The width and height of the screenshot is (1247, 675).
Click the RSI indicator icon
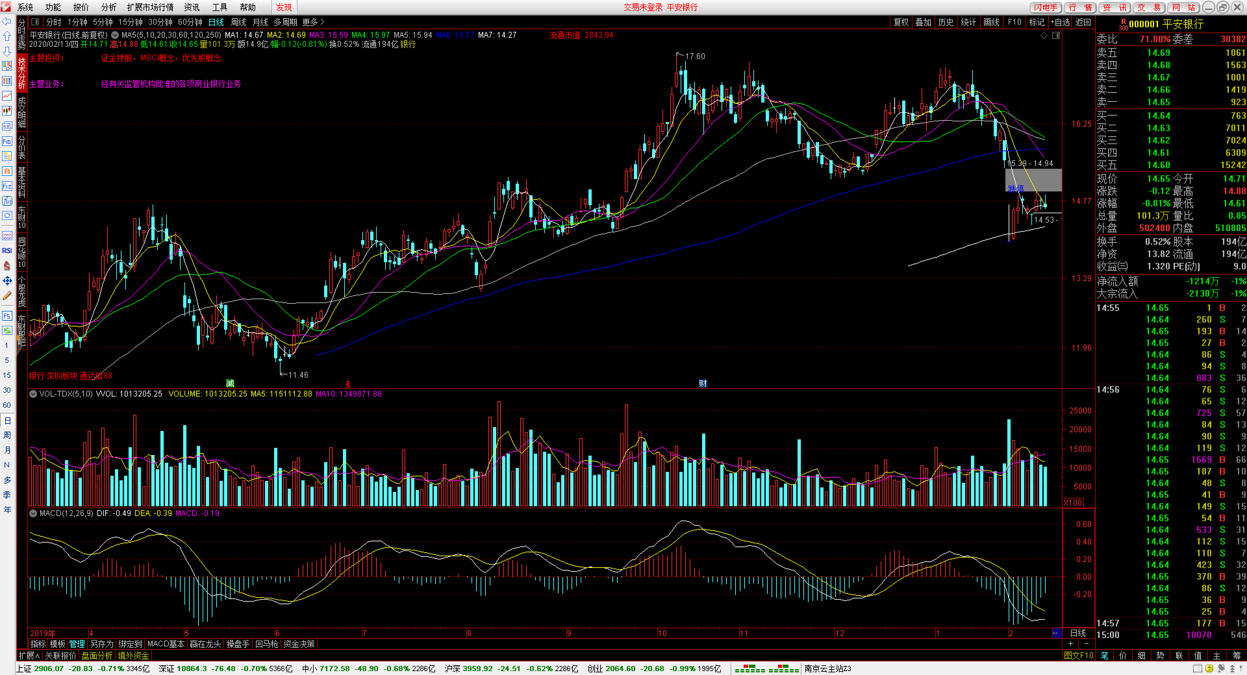coord(7,250)
